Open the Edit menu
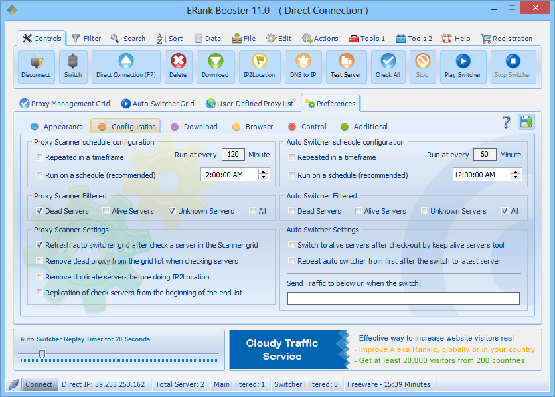555x397 pixels. tap(279, 39)
